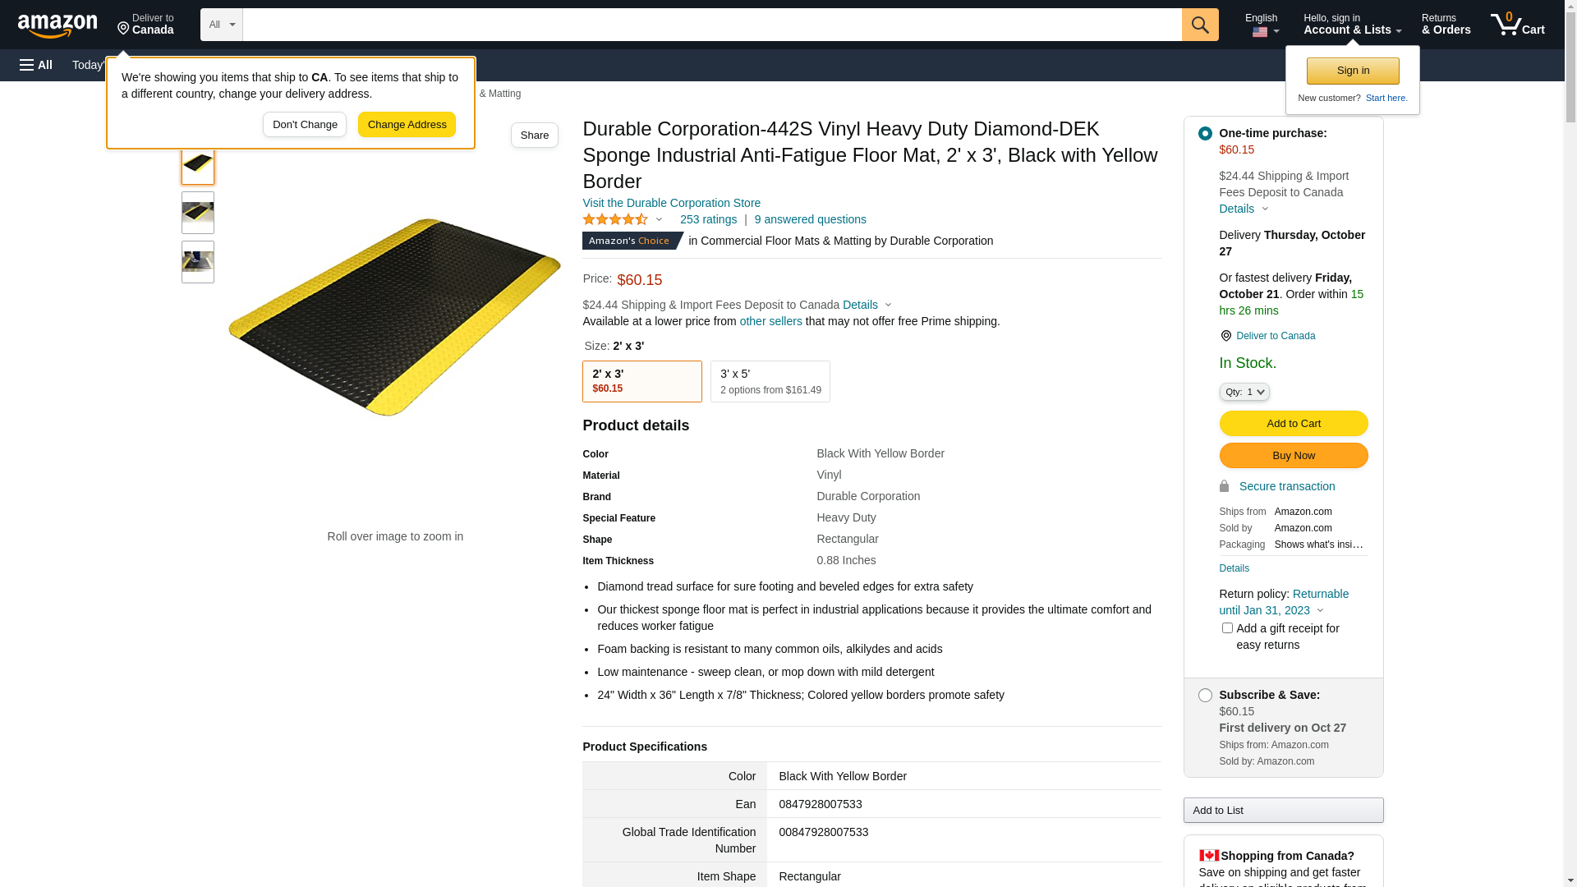Click the star rating icons
Screen dimensions: 1577x887
pos(615,219)
